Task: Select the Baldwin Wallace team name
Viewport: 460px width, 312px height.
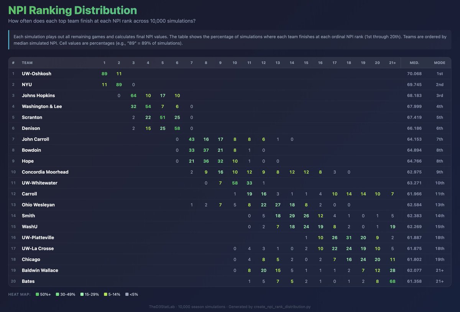Action: 40,271
